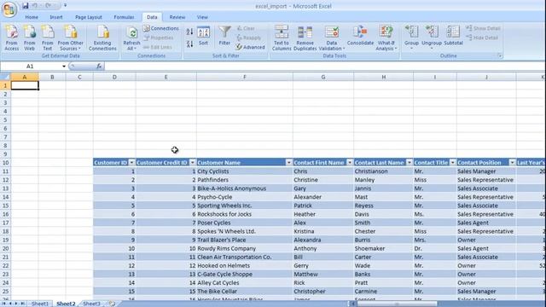Click the Insert Function fx button
Screen dimensions: 546x307
(99, 67)
